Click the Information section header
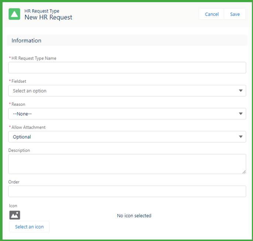This screenshot has width=253, height=241. [x=27, y=41]
